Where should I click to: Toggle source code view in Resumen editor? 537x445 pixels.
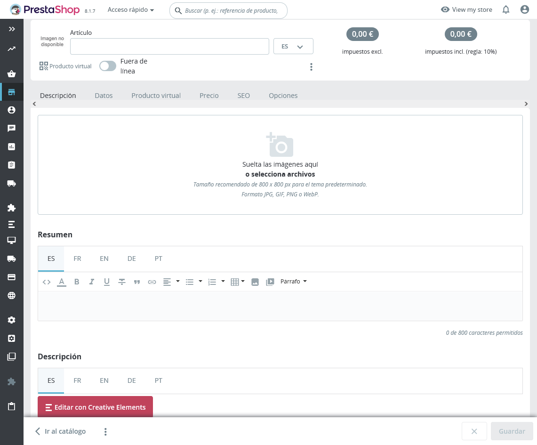click(47, 282)
